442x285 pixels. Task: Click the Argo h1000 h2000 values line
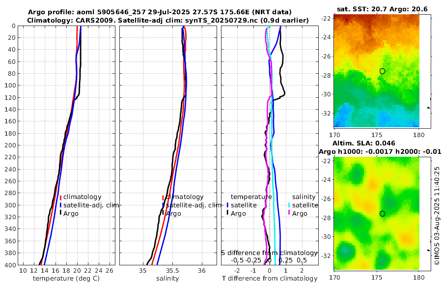point(380,152)
